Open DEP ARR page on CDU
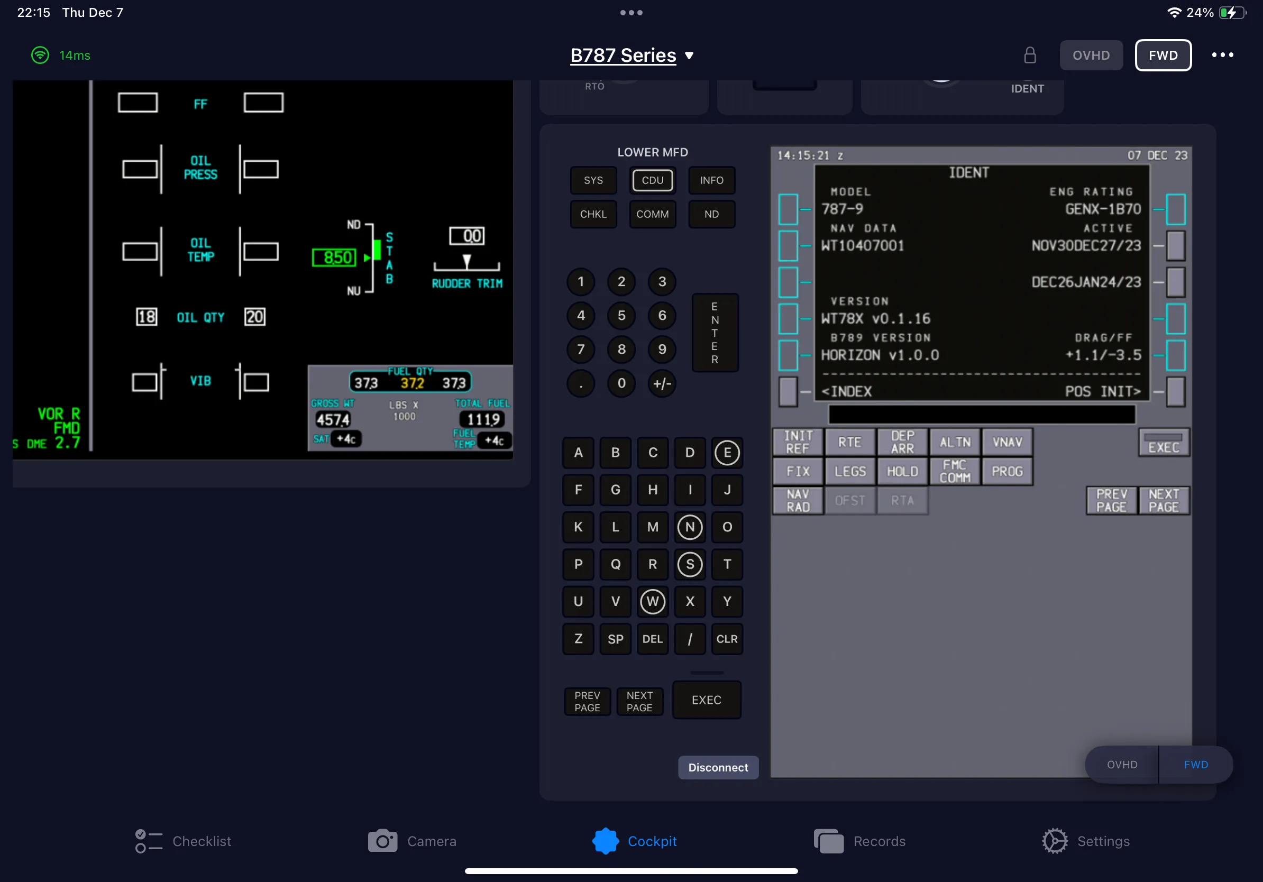The height and width of the screenshot is (882, 1263). click(902, 442)
